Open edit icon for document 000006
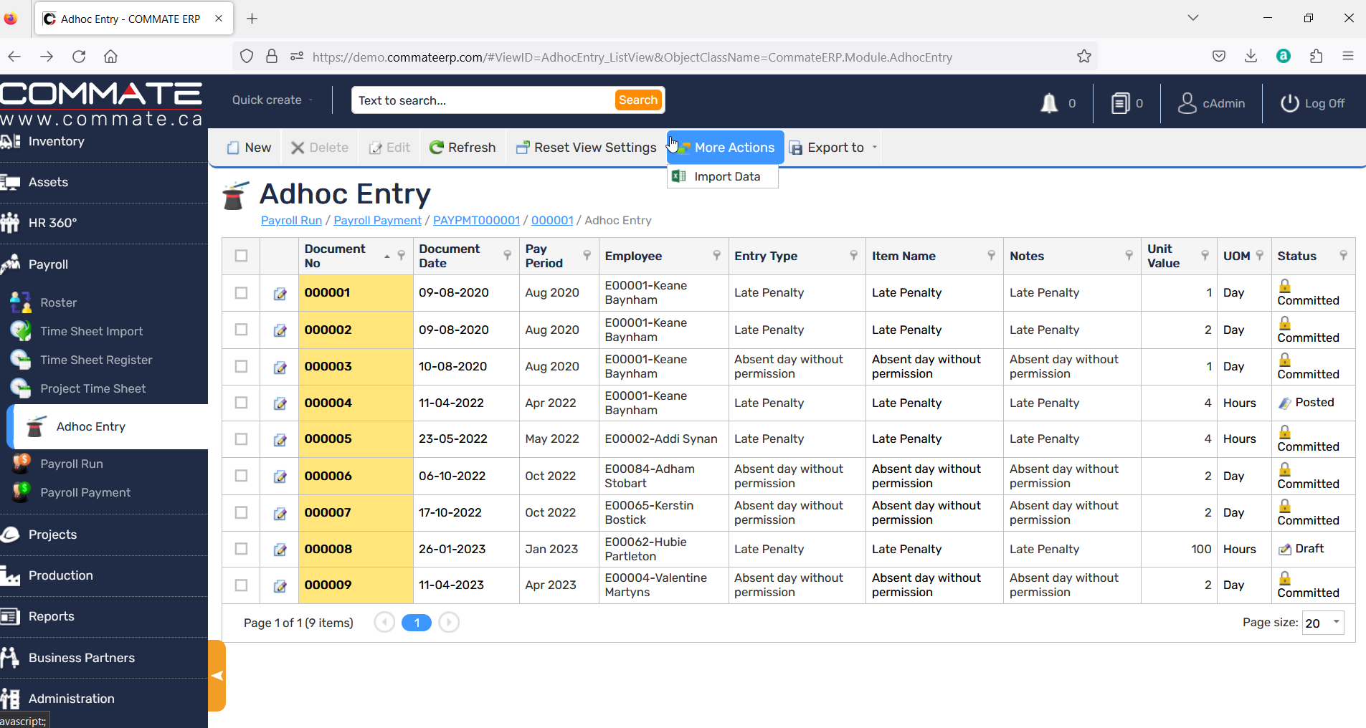Image resolution: width=1366 pixels, height=728 pixels. coord(280,477)
